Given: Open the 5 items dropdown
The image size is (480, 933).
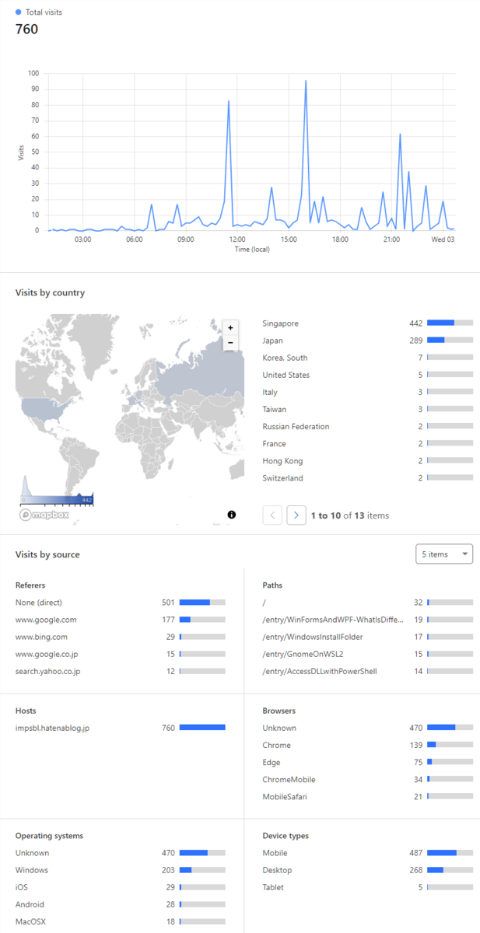Looking at the screenshot, I should [x=444, y=554].
